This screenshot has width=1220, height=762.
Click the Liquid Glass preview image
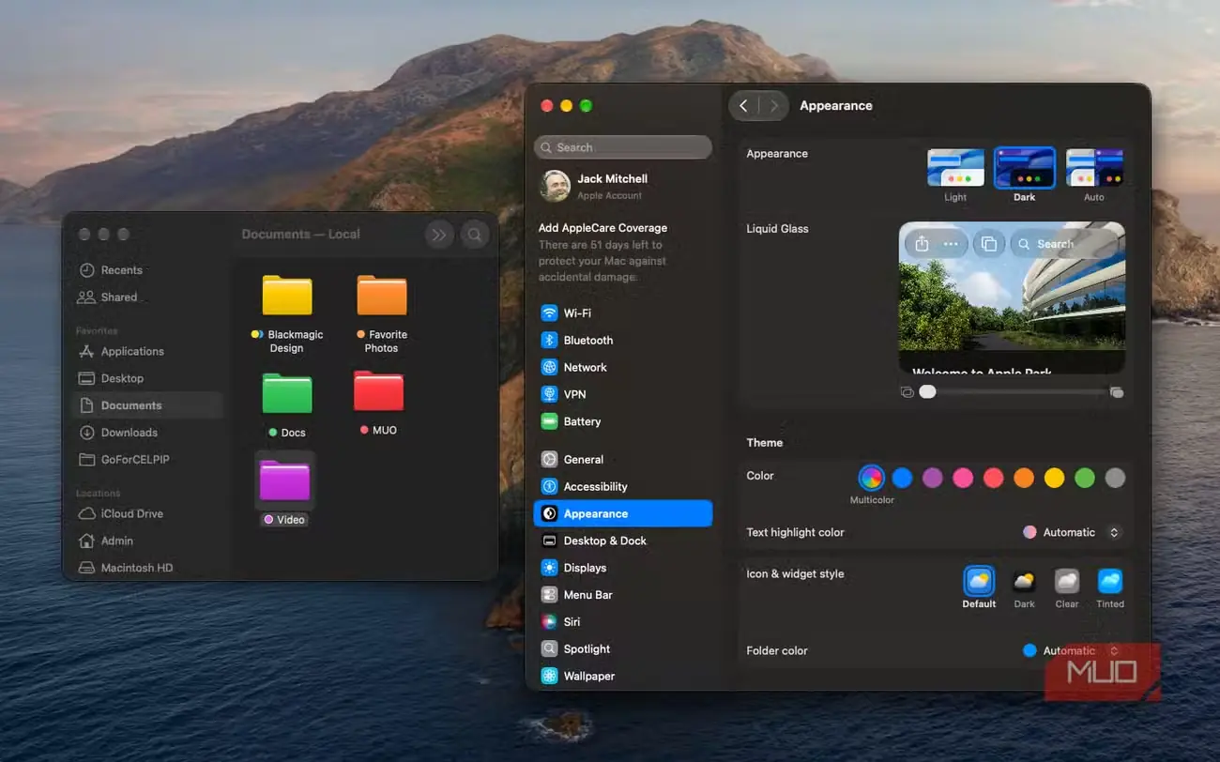point(1012,297)
